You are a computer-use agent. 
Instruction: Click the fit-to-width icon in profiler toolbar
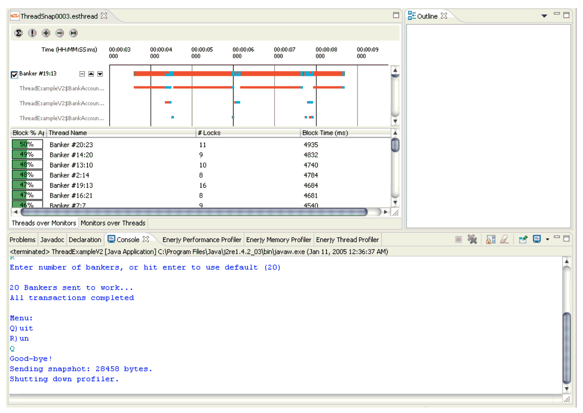(73, 33)
